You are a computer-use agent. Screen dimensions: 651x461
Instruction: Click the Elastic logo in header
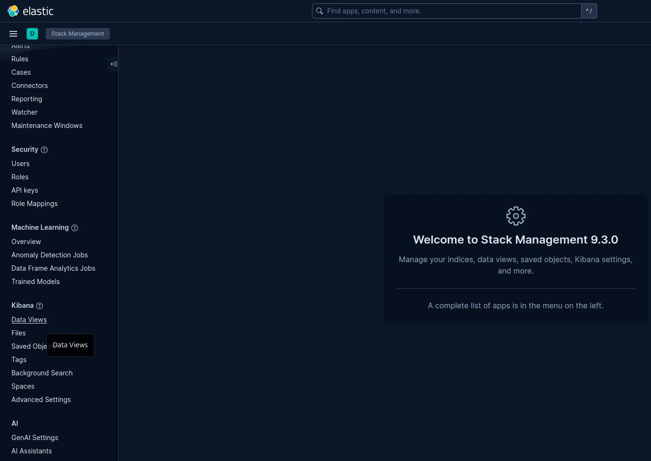(30, 11)
